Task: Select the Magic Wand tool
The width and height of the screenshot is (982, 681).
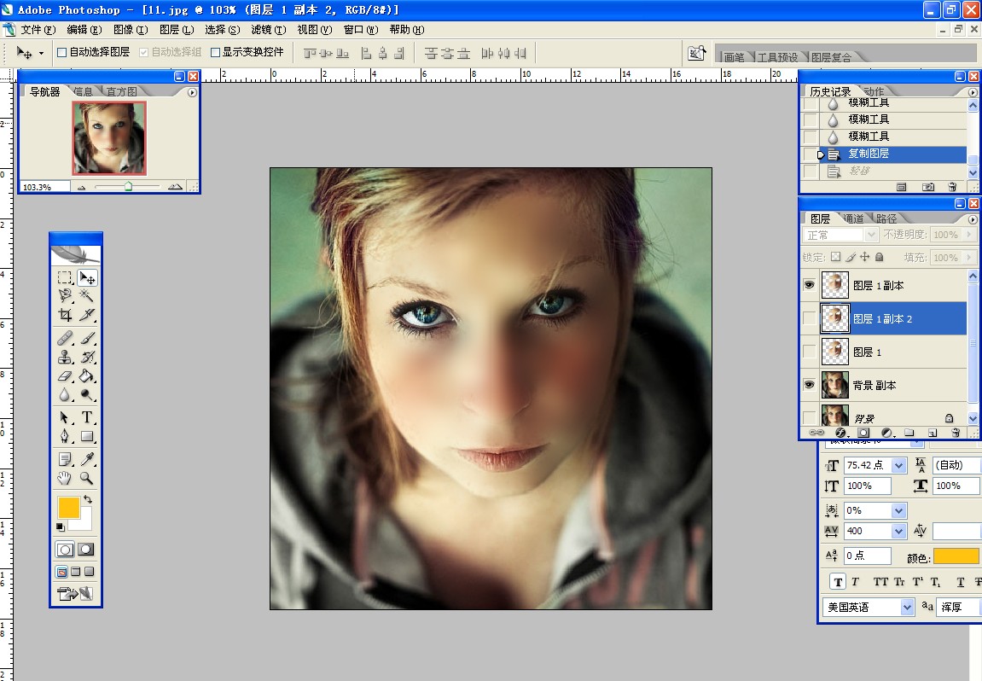Action: (x=87, y=295)
